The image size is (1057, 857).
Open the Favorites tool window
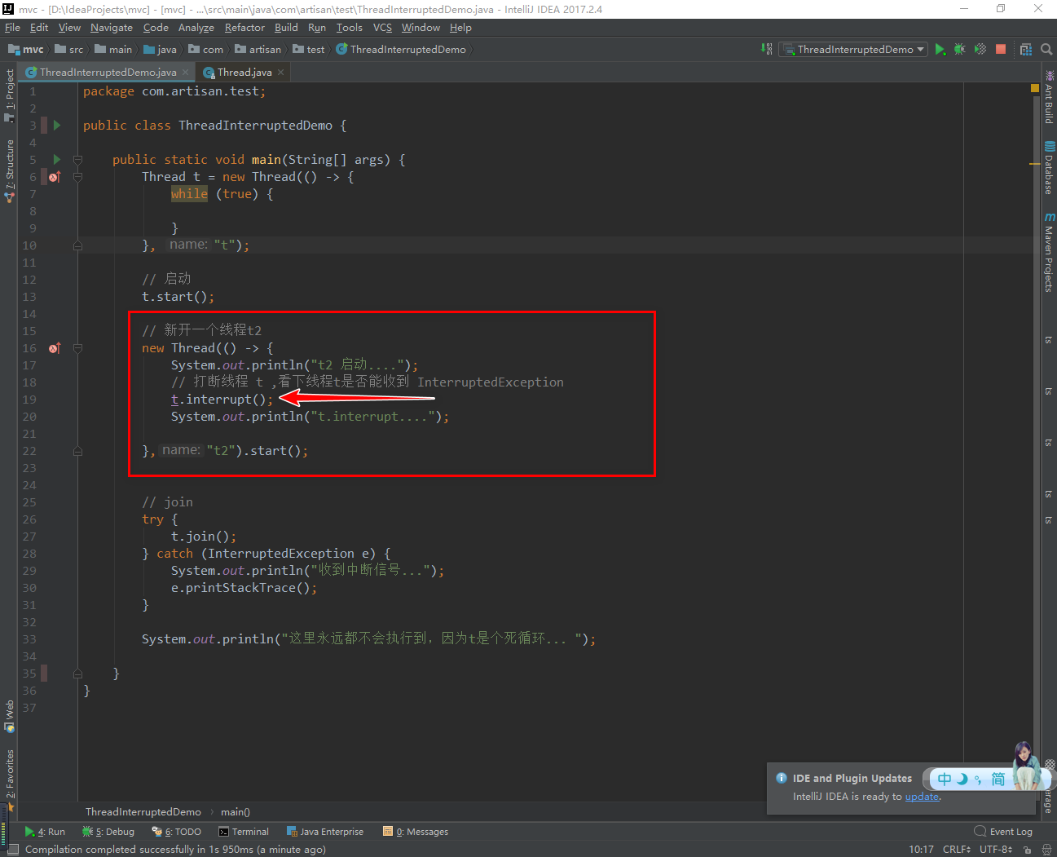coord(9,780)
